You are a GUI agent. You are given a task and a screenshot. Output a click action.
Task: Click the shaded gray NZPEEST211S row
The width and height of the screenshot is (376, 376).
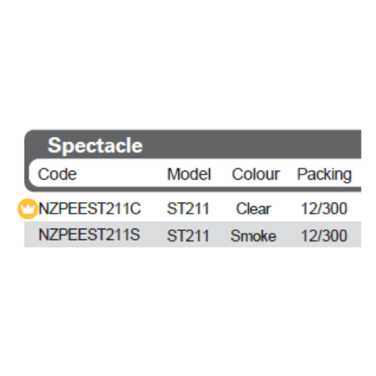click(193, 235)
